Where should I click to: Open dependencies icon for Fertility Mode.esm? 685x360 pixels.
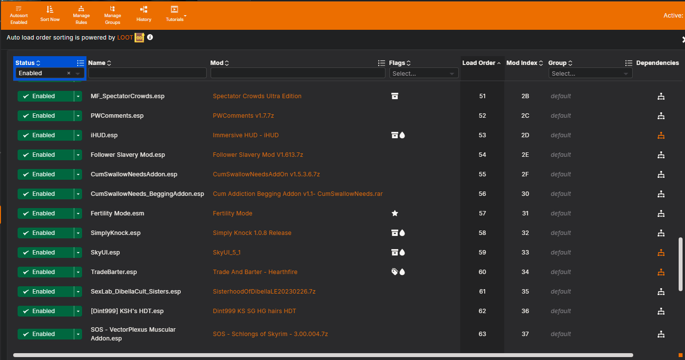coord(661,213)
